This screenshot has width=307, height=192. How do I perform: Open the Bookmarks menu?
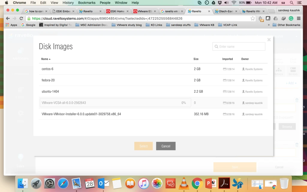87,2
